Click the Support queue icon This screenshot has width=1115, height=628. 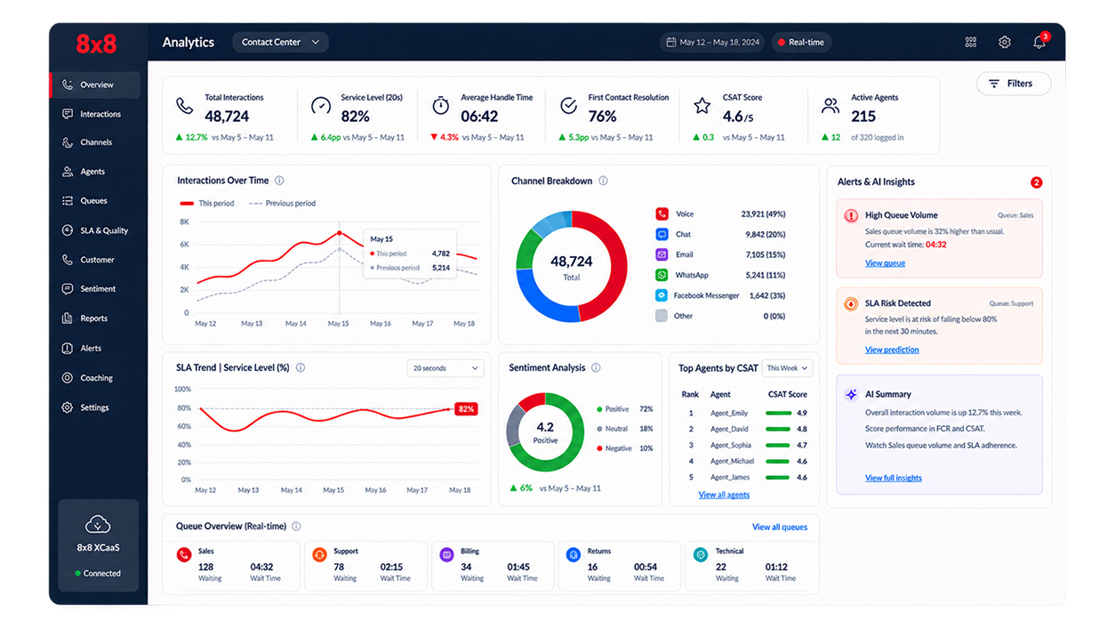[x=319, y=555]
